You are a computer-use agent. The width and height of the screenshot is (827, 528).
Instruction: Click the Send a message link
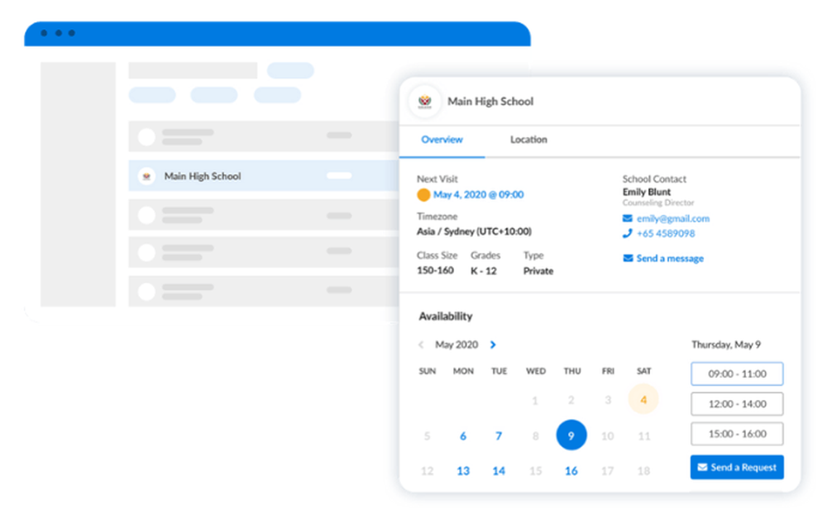click(670, 258)
